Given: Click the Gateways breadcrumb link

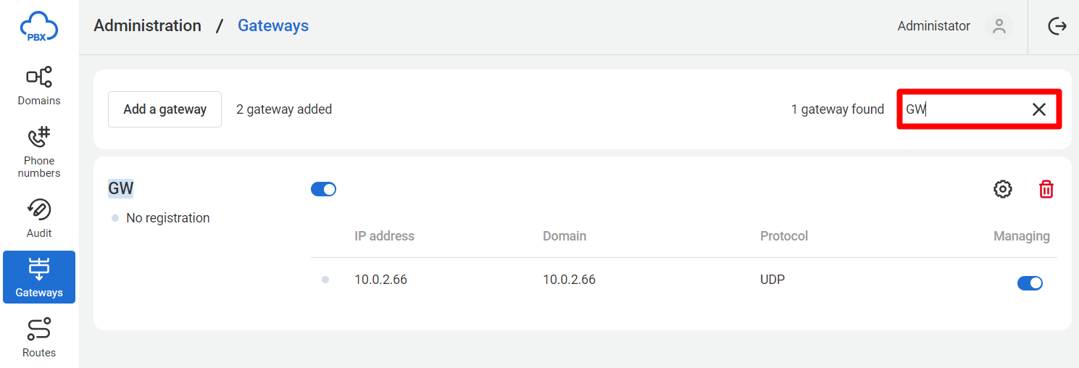Looking at the screenshot, I should click(x=273, y=26).
